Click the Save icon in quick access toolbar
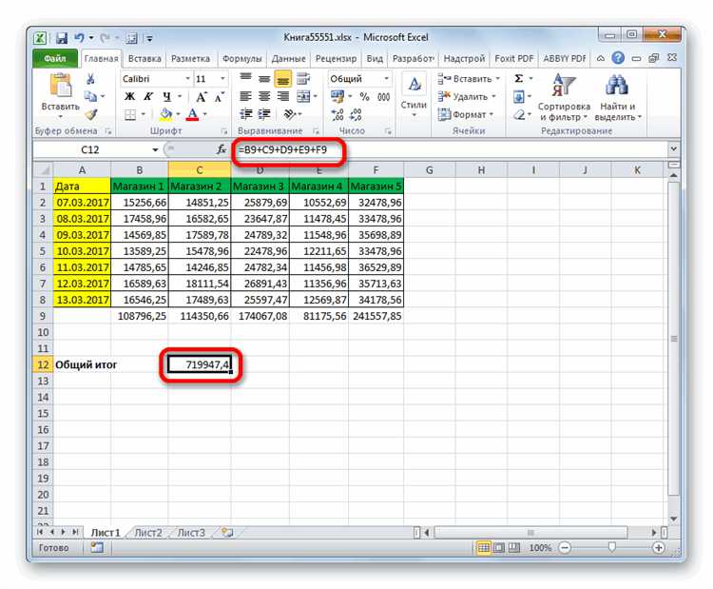Viewport: 713px width, 589px height. [62, 38]
